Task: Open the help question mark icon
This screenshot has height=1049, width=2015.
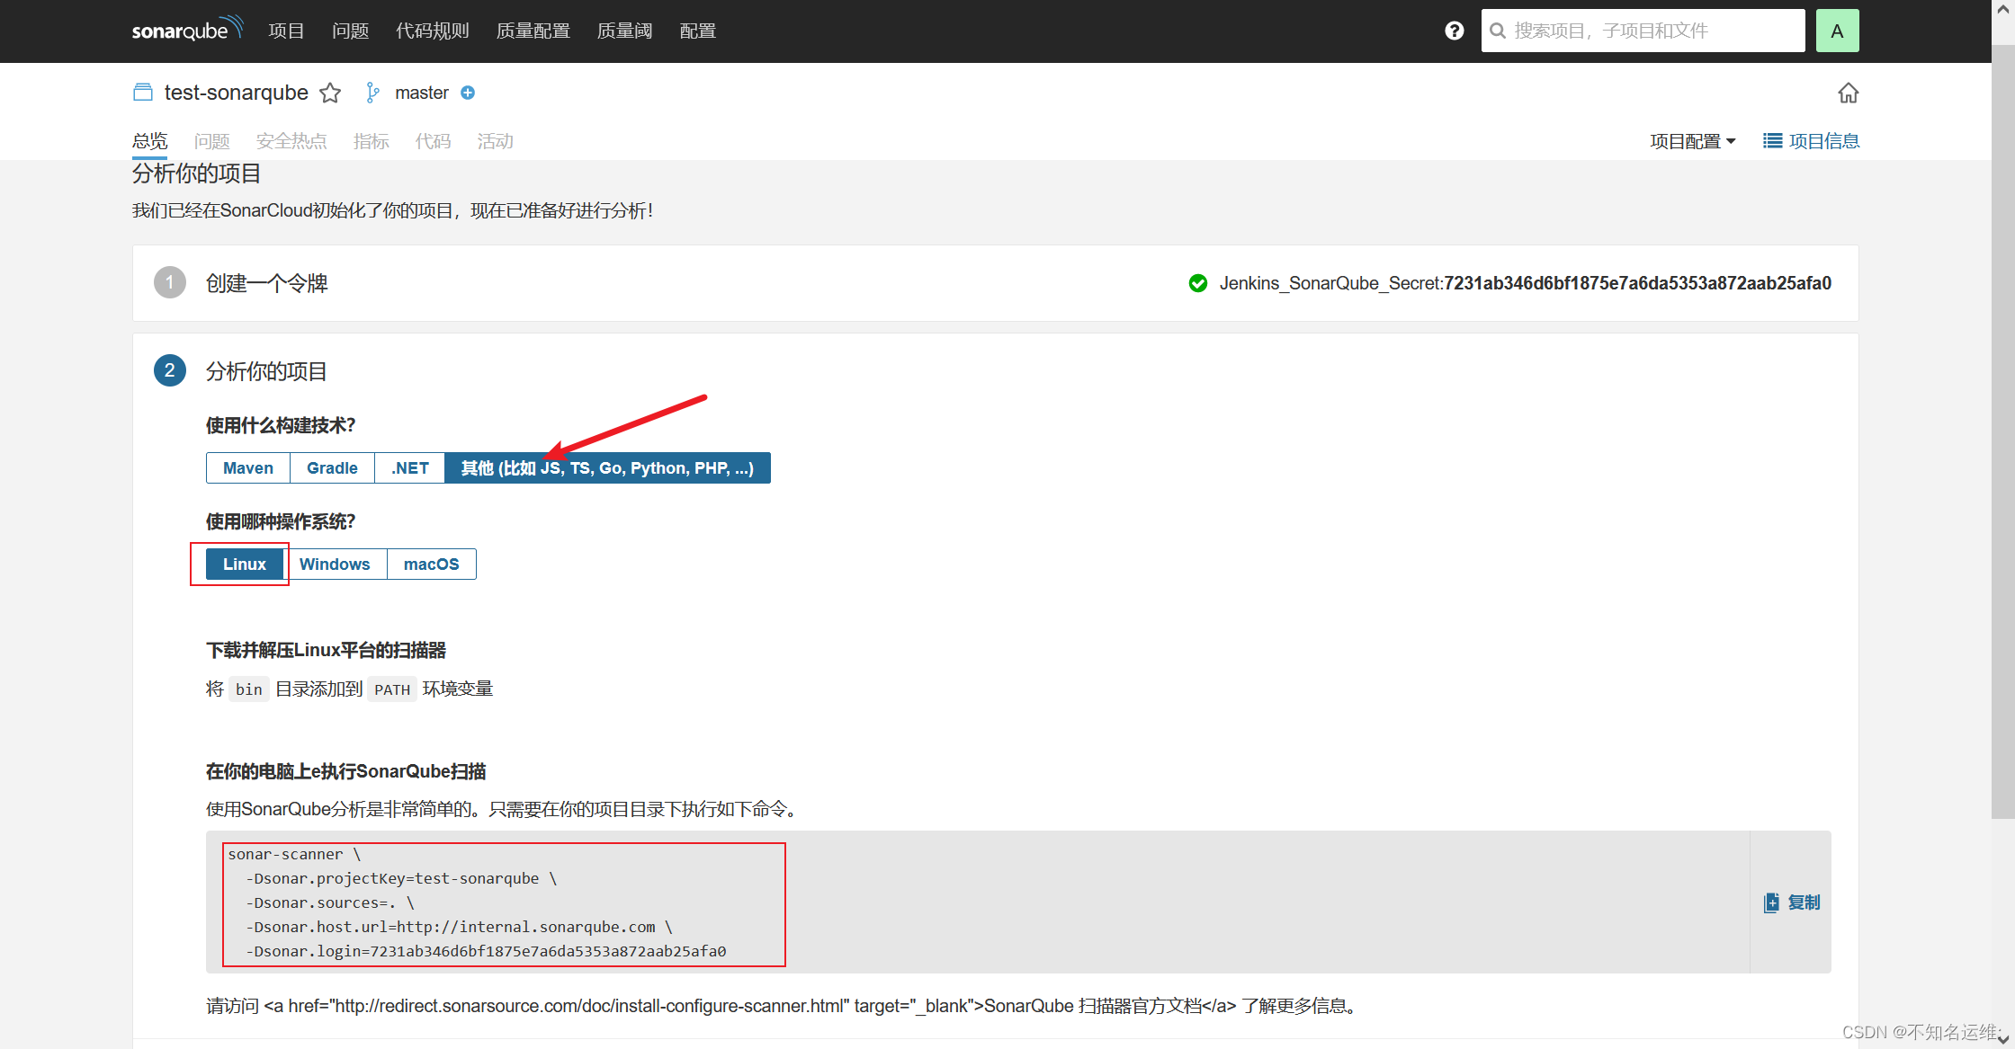Action: point(1454,30)
